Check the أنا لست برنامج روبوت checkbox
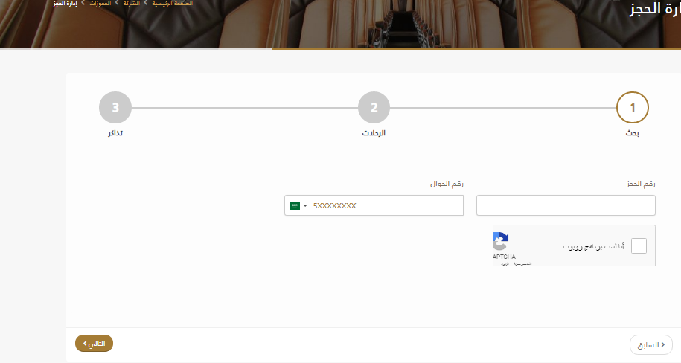Screen dimensions: 681x363 pyautogui.click(x=639, y=245)
